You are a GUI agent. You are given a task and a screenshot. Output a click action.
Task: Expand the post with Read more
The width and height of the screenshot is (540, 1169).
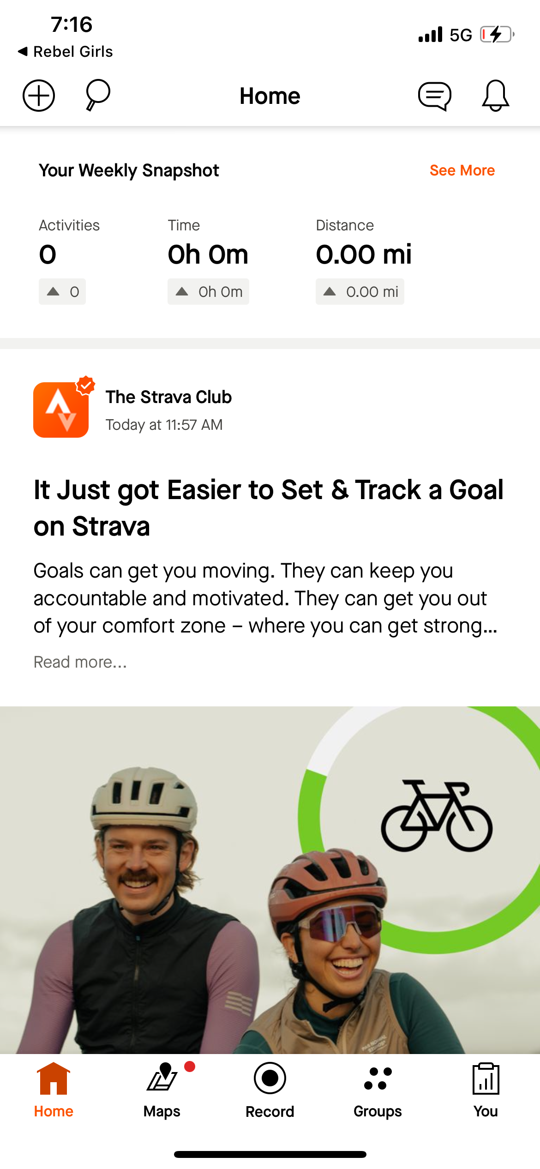(x=79, y=662)
